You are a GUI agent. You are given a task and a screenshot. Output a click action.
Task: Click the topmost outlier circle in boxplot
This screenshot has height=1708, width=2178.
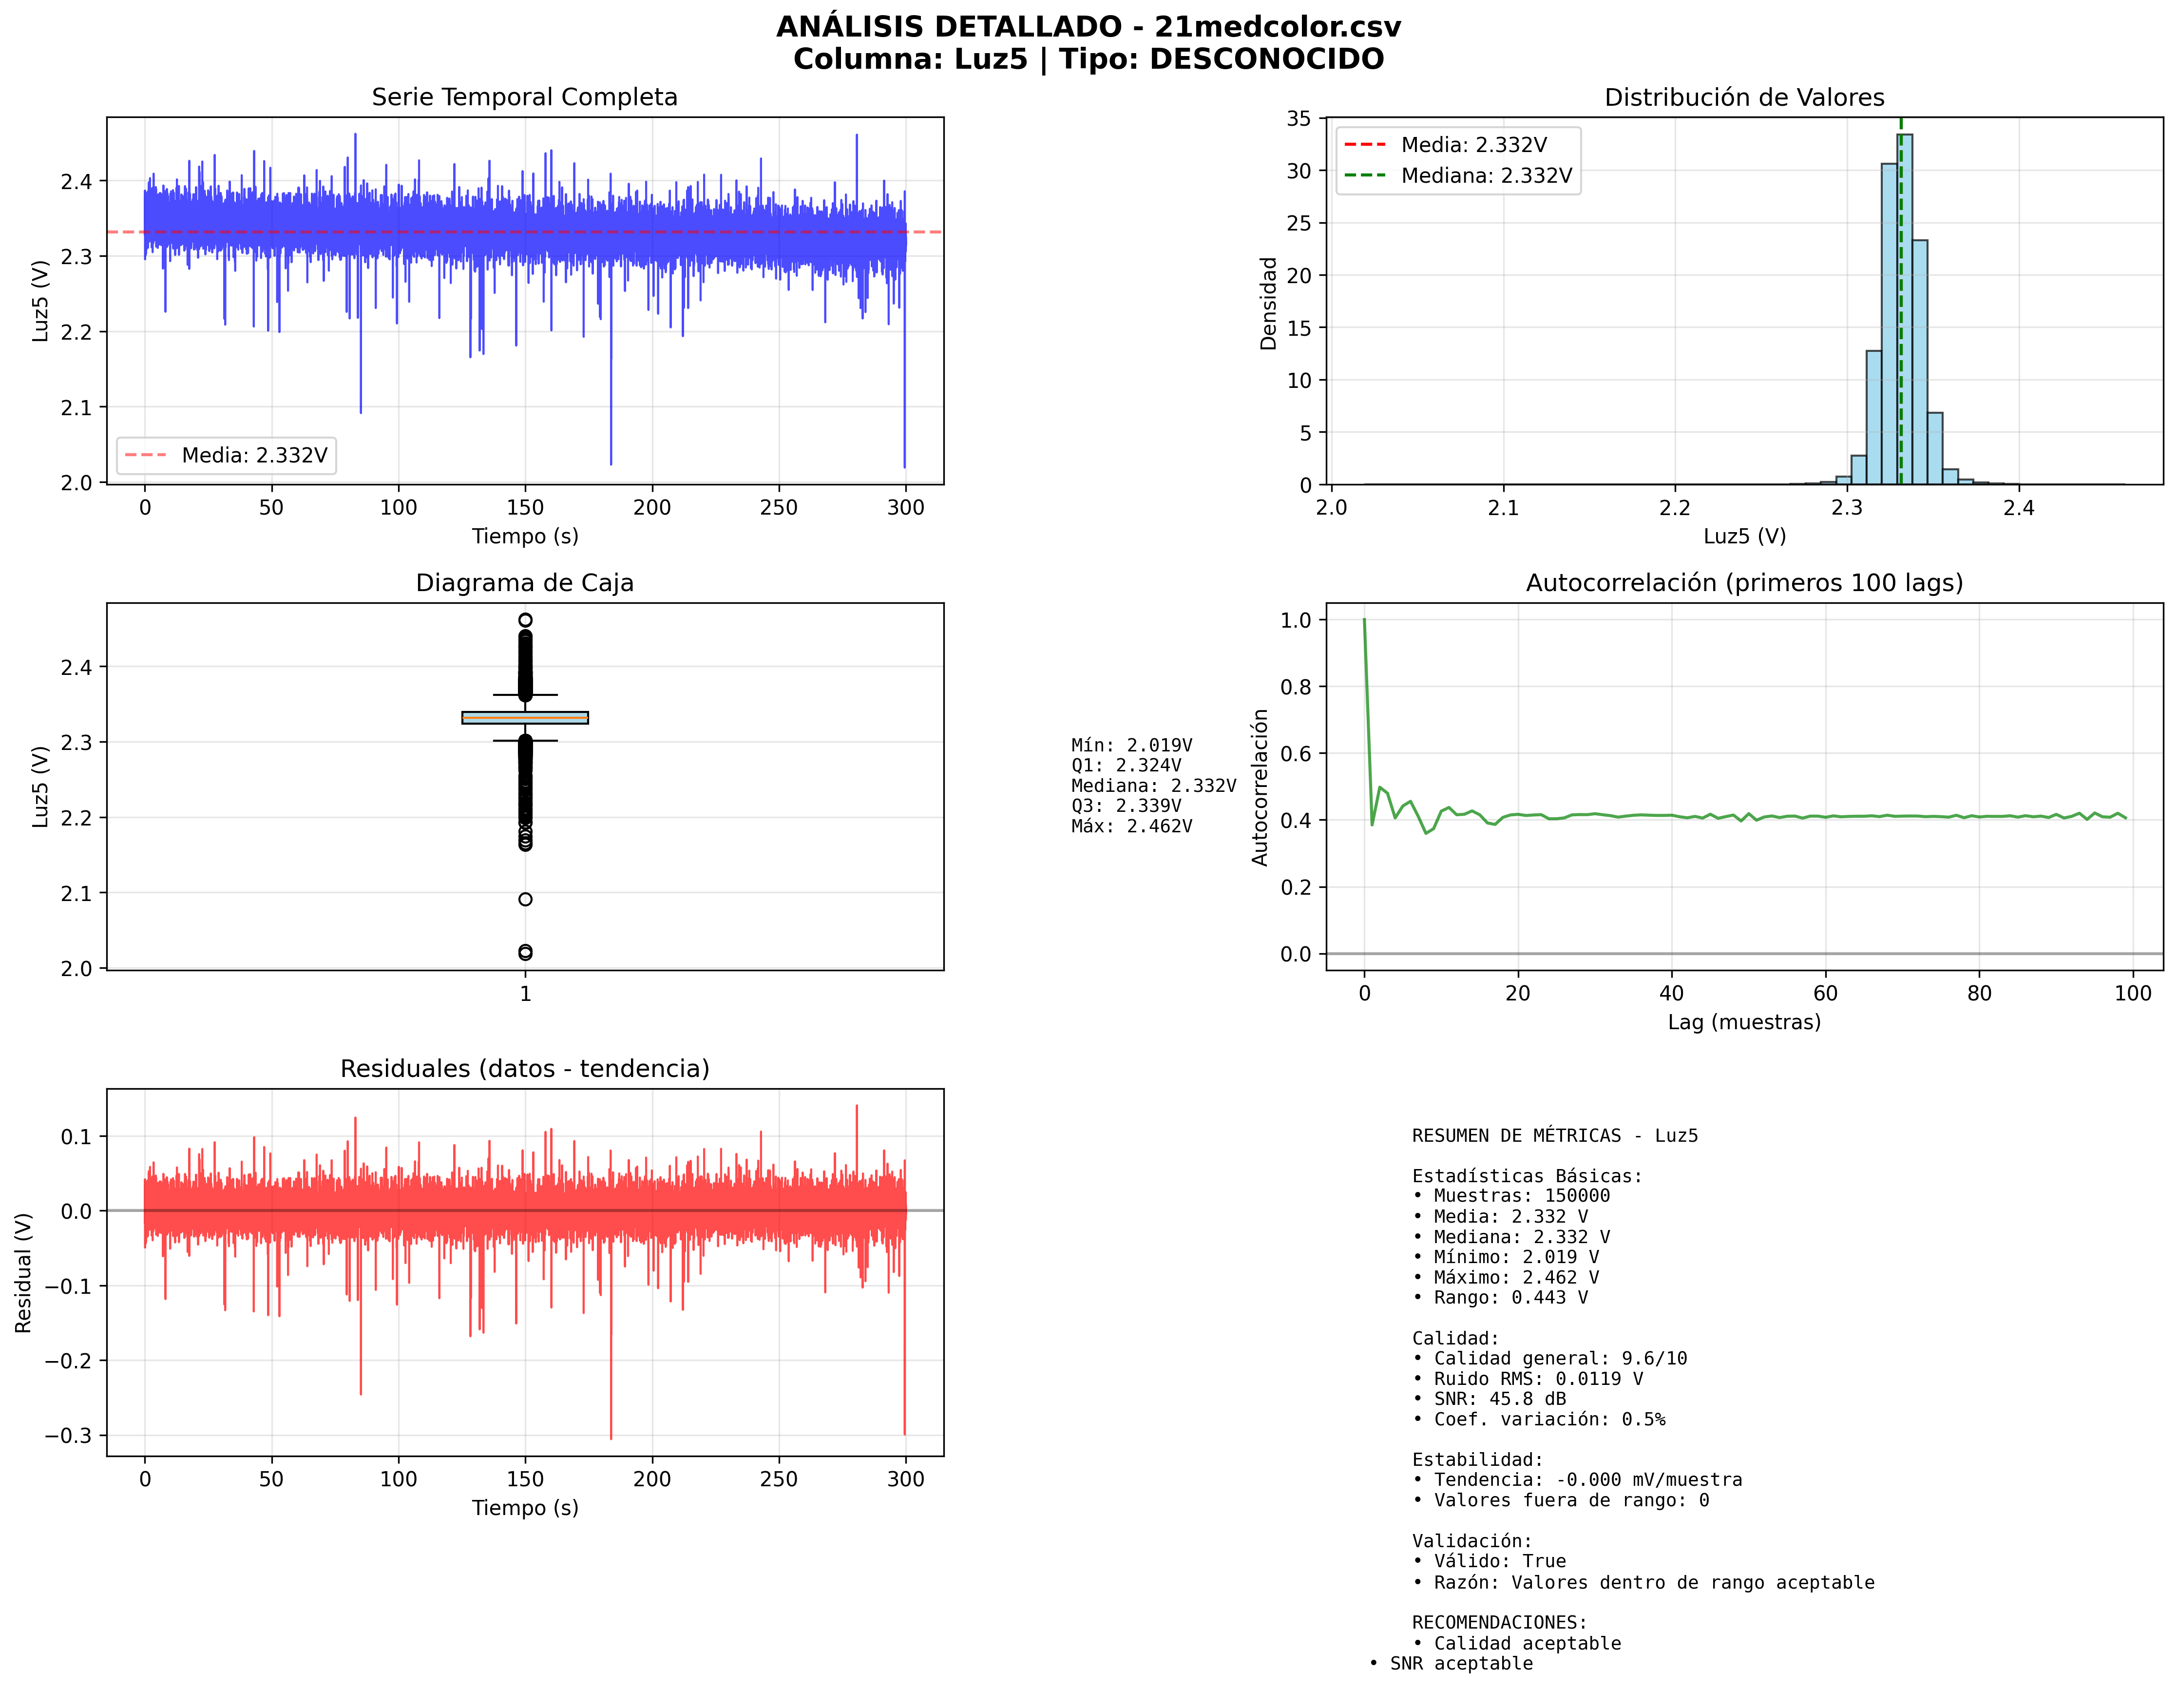tap(525, 620)
